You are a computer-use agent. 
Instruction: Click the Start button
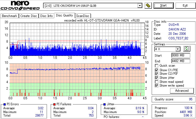164,6
